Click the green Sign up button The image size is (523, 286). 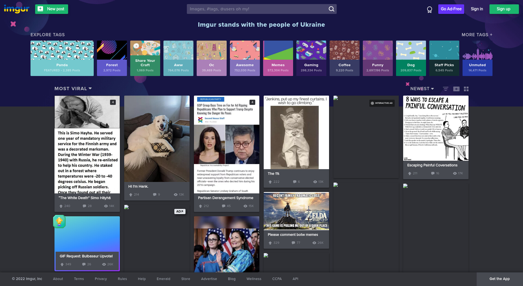click(504, 9)
